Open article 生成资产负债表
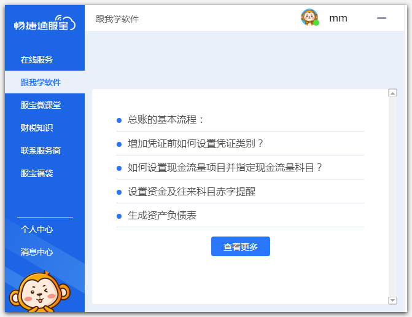 pyautogui.click(x=240, y=215)
